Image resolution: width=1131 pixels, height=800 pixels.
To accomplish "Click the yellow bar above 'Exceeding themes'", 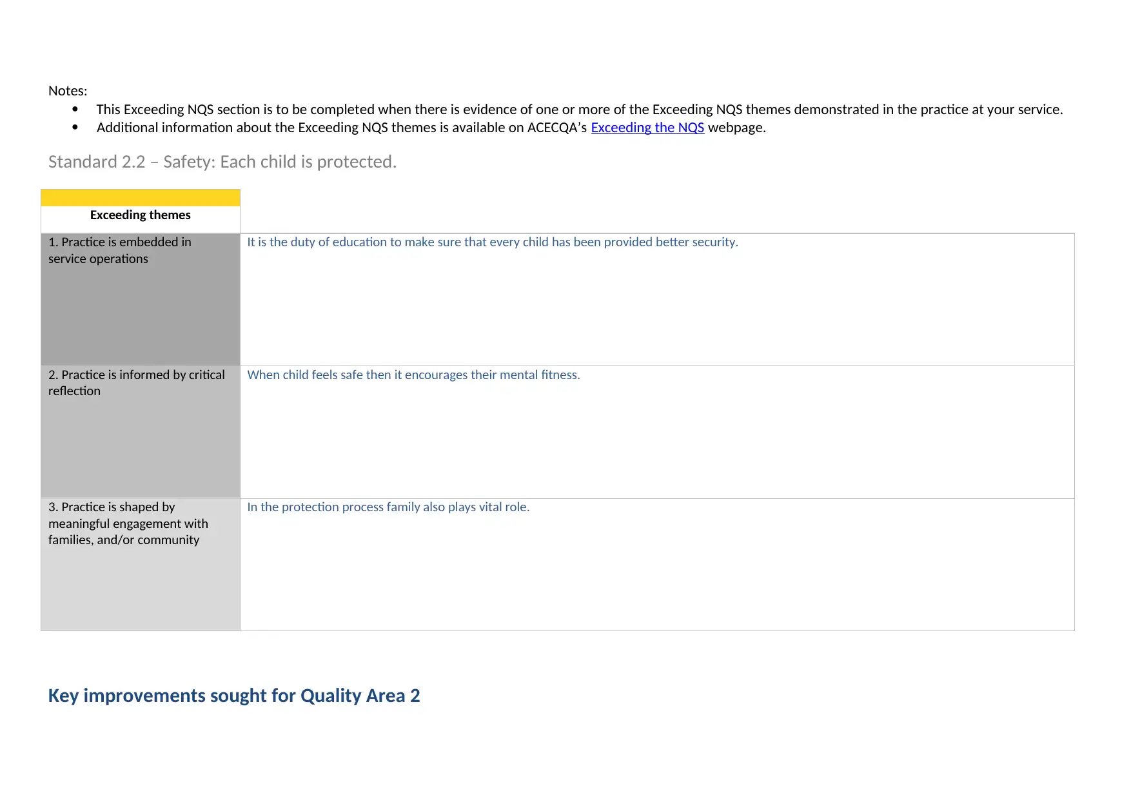I will pos(141,198).
